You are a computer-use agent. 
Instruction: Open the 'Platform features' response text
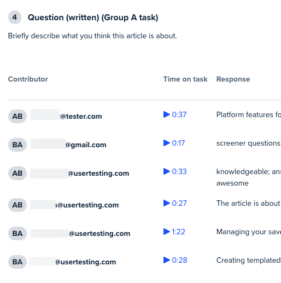click(x=249, y=114)
